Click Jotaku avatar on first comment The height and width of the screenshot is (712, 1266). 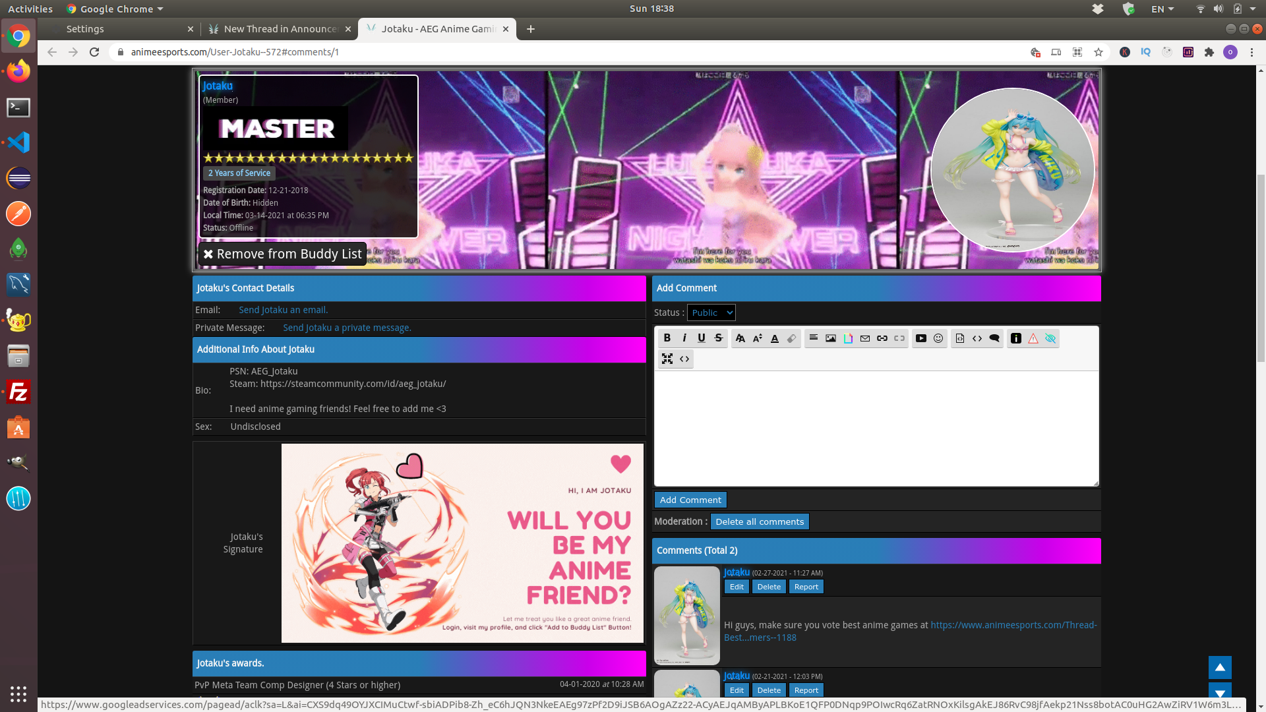pyautogui.click(x=687, y=615)
